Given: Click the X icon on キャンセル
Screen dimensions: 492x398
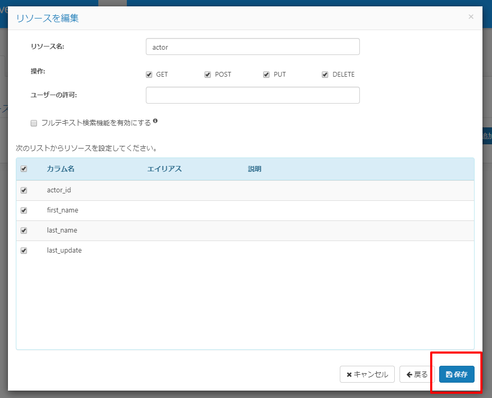Looking at the screenshot, I should point(349,374).
